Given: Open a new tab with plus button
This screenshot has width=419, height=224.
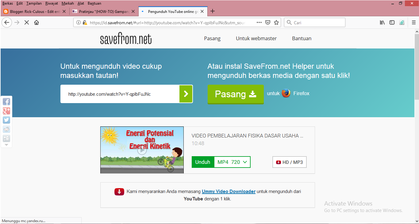Looking at the screenshot, I should pos(212,11).
